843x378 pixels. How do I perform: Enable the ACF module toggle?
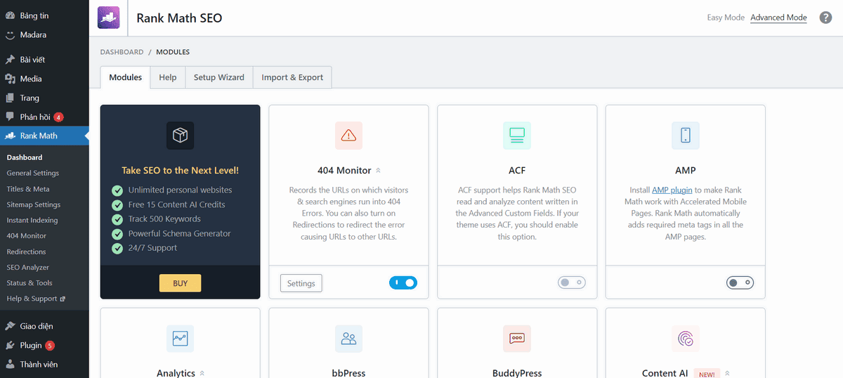pos(572,282)
